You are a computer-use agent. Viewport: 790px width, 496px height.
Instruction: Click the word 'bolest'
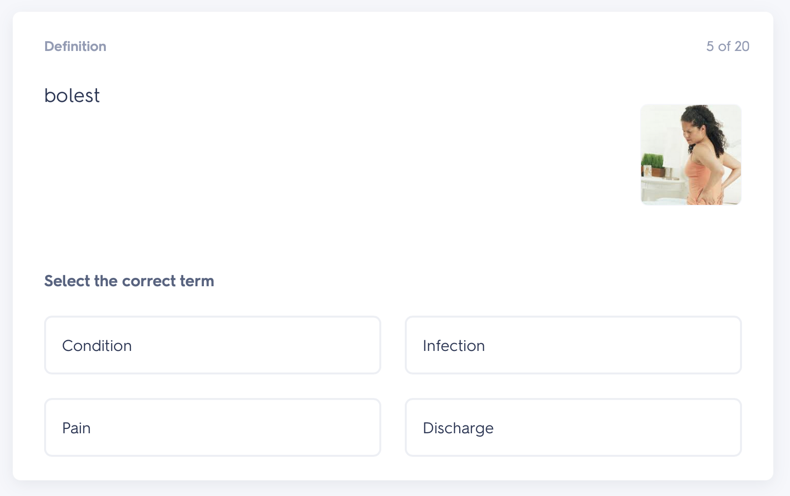(72, 95)
